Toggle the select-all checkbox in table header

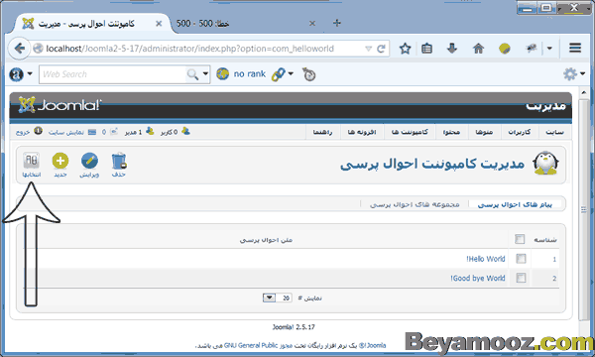[x=520, y=239]
